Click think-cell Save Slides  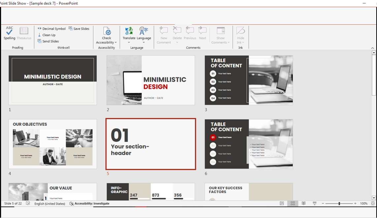pos(79,29)
